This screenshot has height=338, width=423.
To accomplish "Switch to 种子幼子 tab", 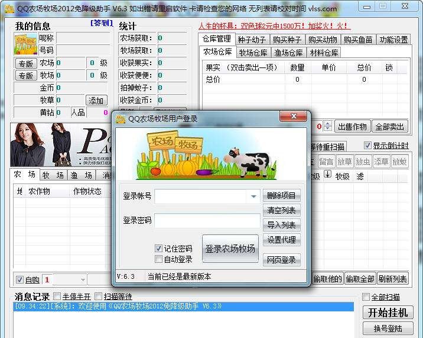I will coord(252,40).
